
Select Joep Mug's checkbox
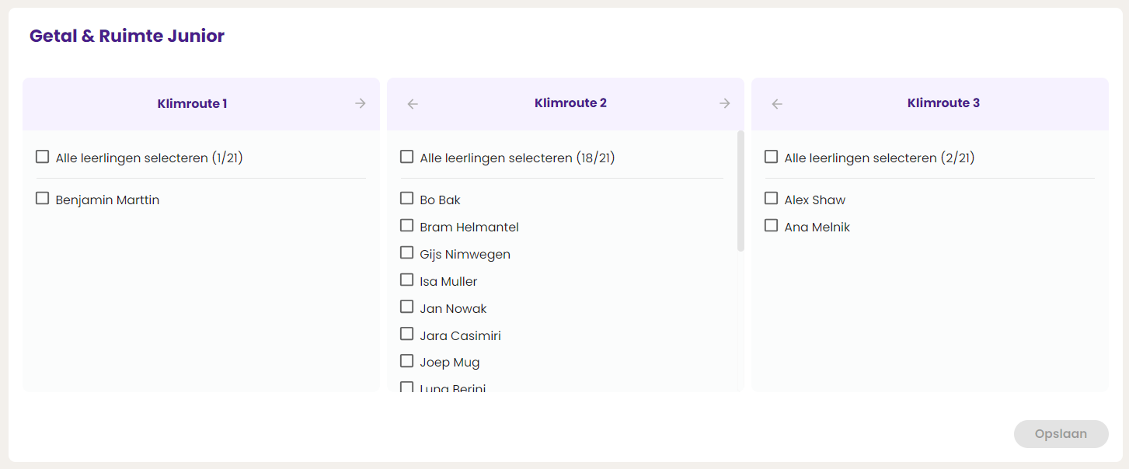406,360
